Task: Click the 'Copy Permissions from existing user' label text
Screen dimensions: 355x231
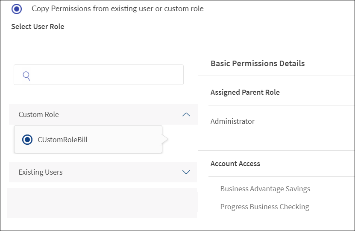Action: [x=117, y=9]
